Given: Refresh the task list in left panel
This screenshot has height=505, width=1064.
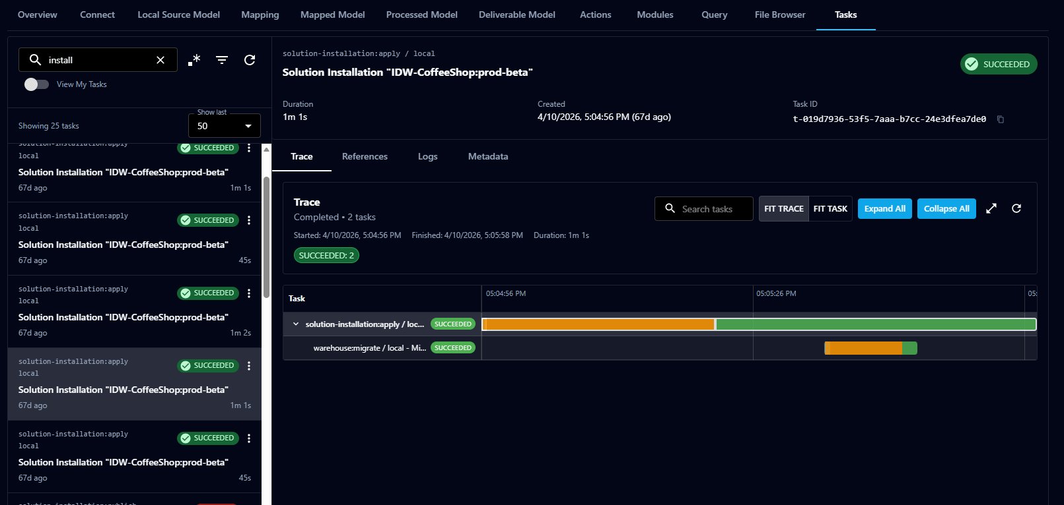Looking at the screenshot, I should point(250,60).
